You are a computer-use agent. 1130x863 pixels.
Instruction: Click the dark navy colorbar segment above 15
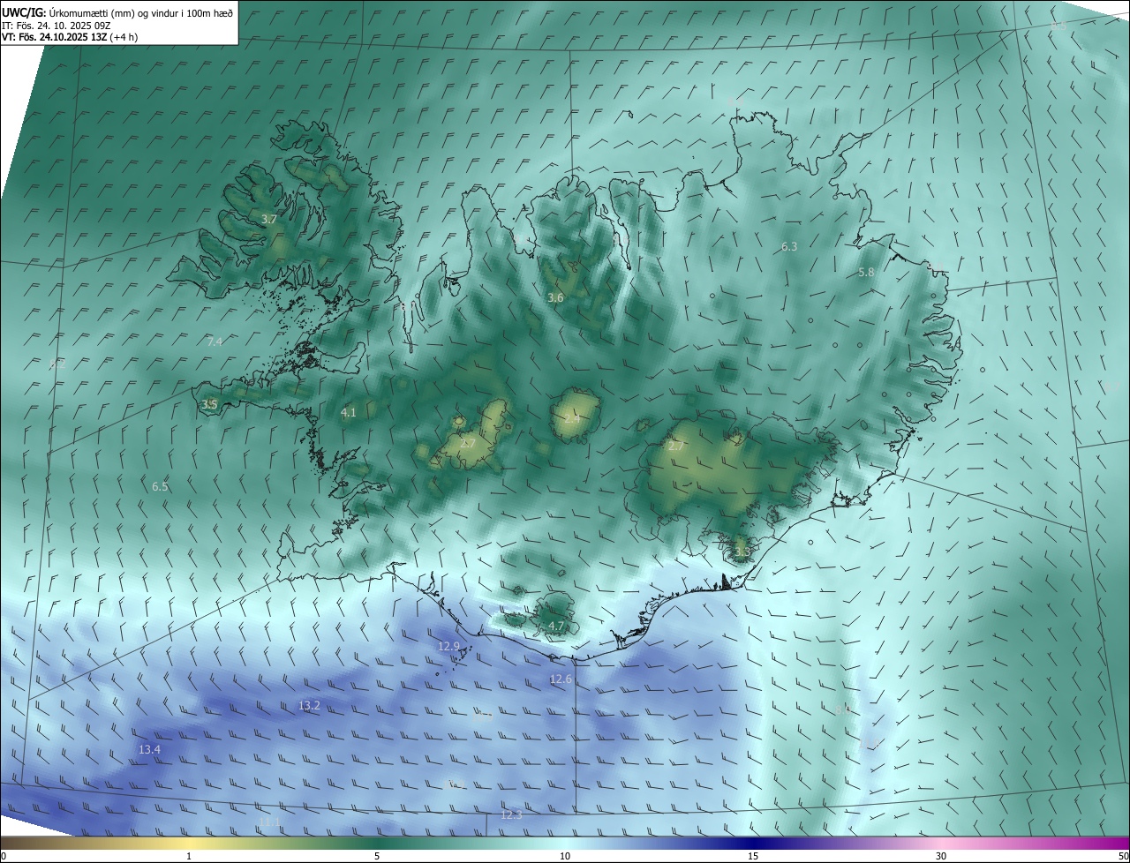(753, 843)
